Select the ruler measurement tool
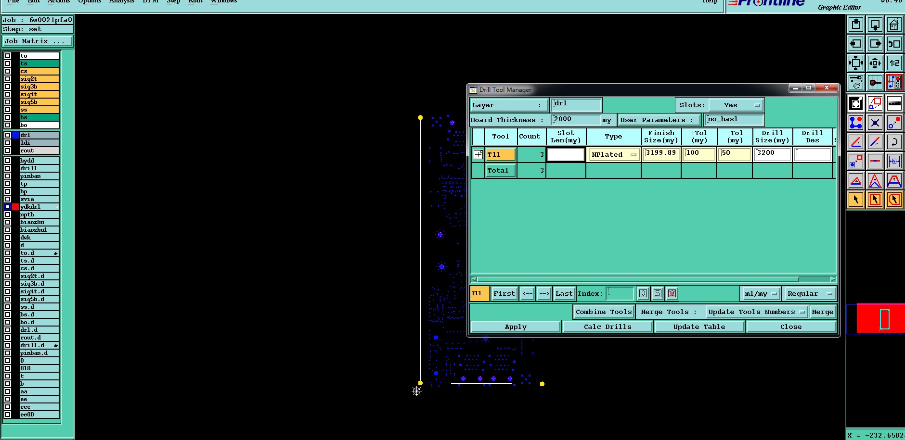 click(x=894, y=103)
